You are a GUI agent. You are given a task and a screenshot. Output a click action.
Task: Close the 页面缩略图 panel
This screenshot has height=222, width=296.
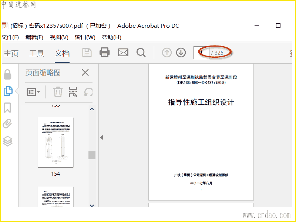click(x=85, y=73)
